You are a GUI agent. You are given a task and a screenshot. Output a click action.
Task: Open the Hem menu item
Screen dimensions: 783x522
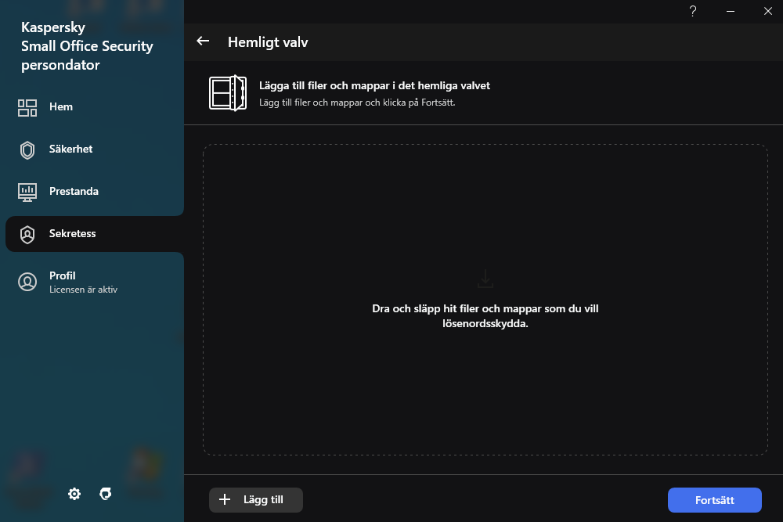(x=95, y=106)
